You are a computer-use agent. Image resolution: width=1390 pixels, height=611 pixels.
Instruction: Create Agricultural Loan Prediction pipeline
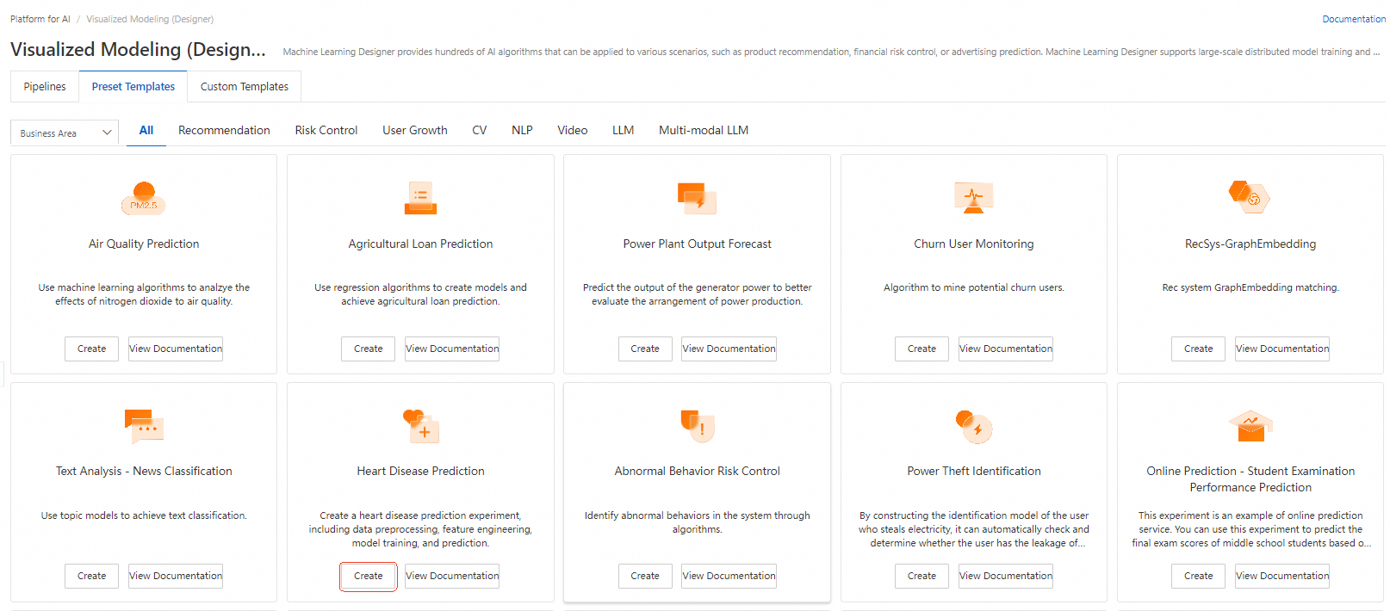click(x=369, y=349)
